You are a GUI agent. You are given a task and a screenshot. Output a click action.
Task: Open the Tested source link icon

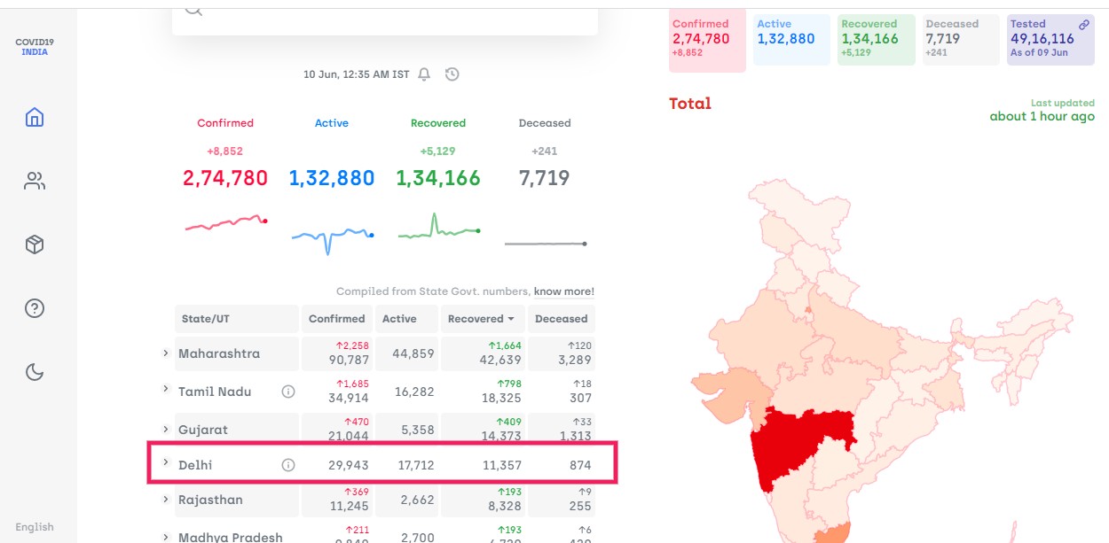(1083, 25)
